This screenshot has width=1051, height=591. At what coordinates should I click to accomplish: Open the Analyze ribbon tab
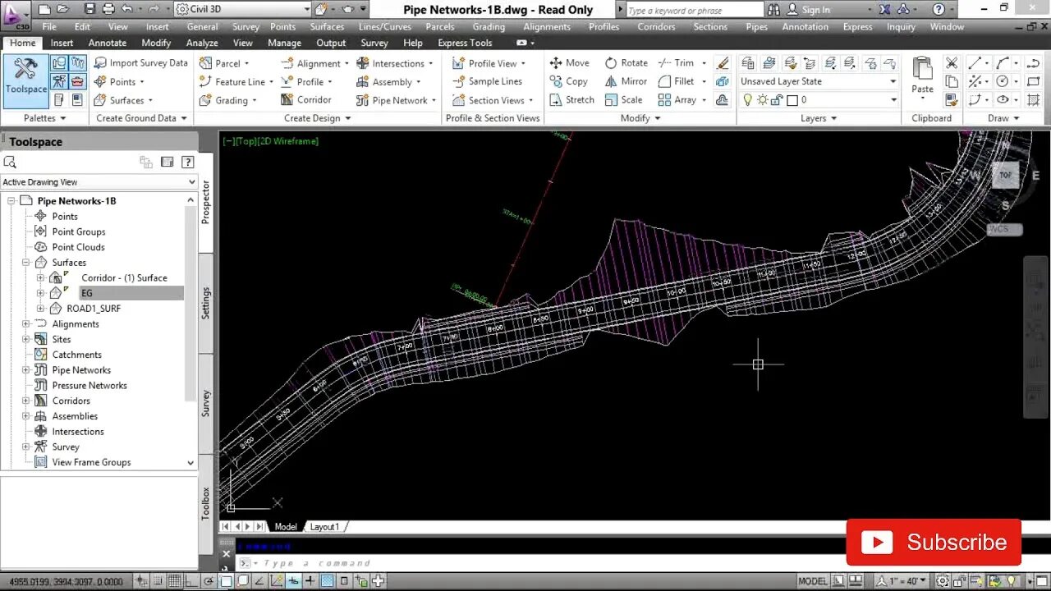202,43
